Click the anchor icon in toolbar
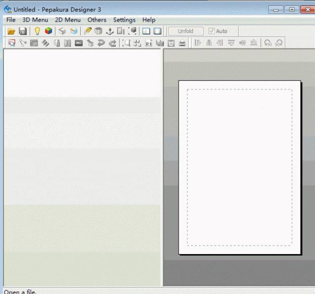The height and width of the screenshot is (294, 315). pyautogui.click(x=110, y=31)
